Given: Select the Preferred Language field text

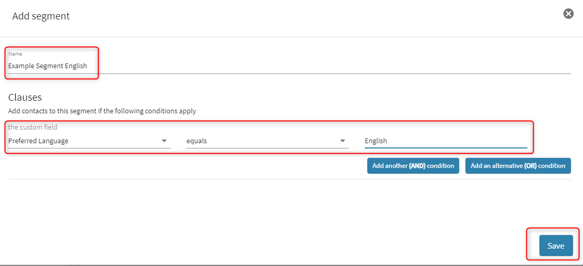Looking at the screenshot, I should tap(38, 141).
